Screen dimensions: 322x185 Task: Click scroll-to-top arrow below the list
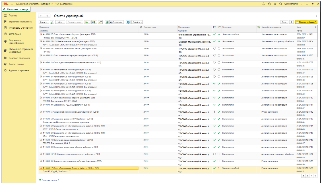[303, 176]
